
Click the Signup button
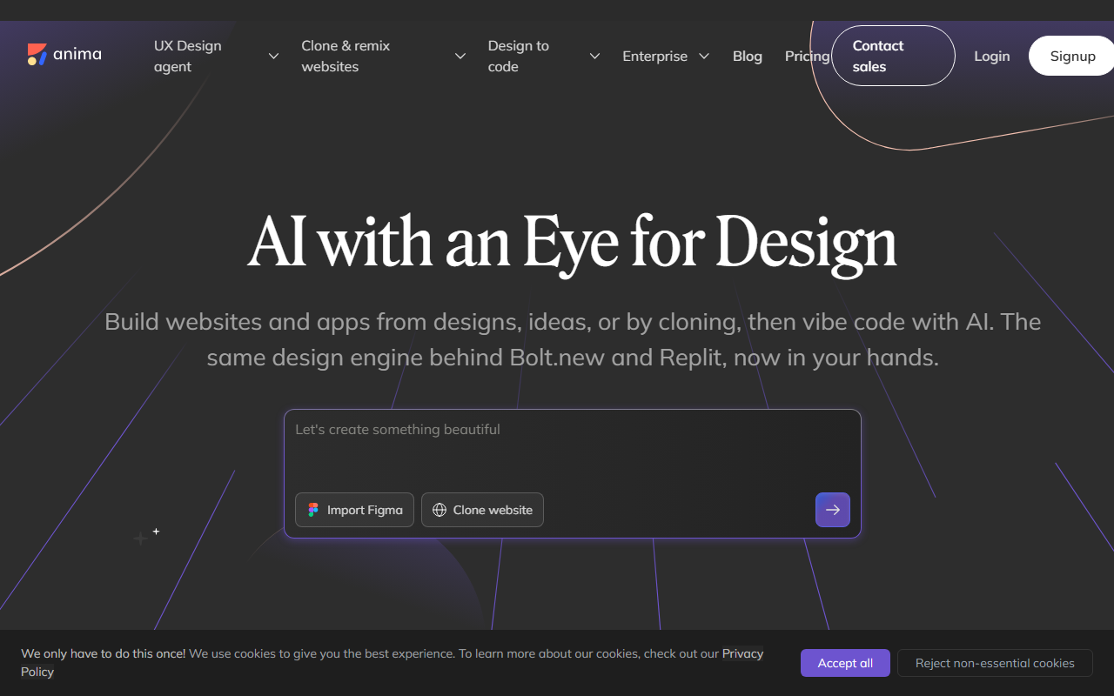click(1072, 56)
